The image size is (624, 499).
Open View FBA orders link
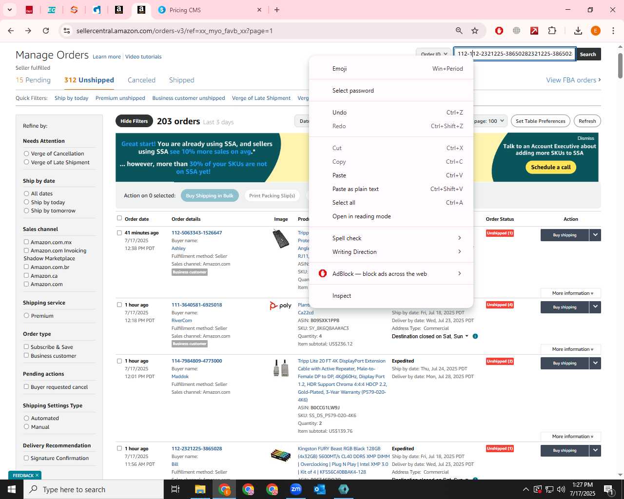(x=573, y=80)
